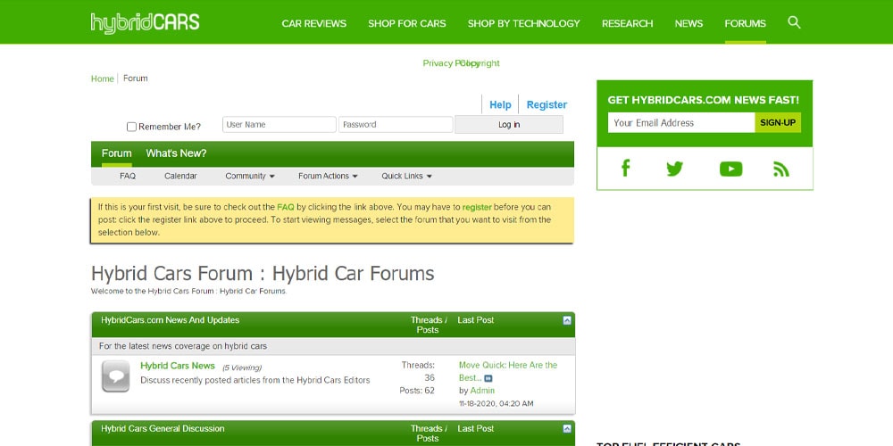Click the RSS feed icon
The image size is (893, 446).
coord(781,169)
